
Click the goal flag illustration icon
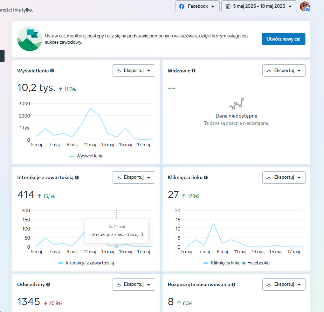pyautogui.click(x=30, y=38)
